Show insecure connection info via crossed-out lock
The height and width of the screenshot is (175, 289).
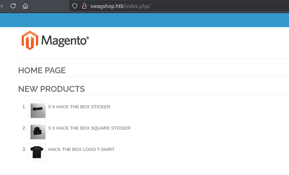point(84,6)
